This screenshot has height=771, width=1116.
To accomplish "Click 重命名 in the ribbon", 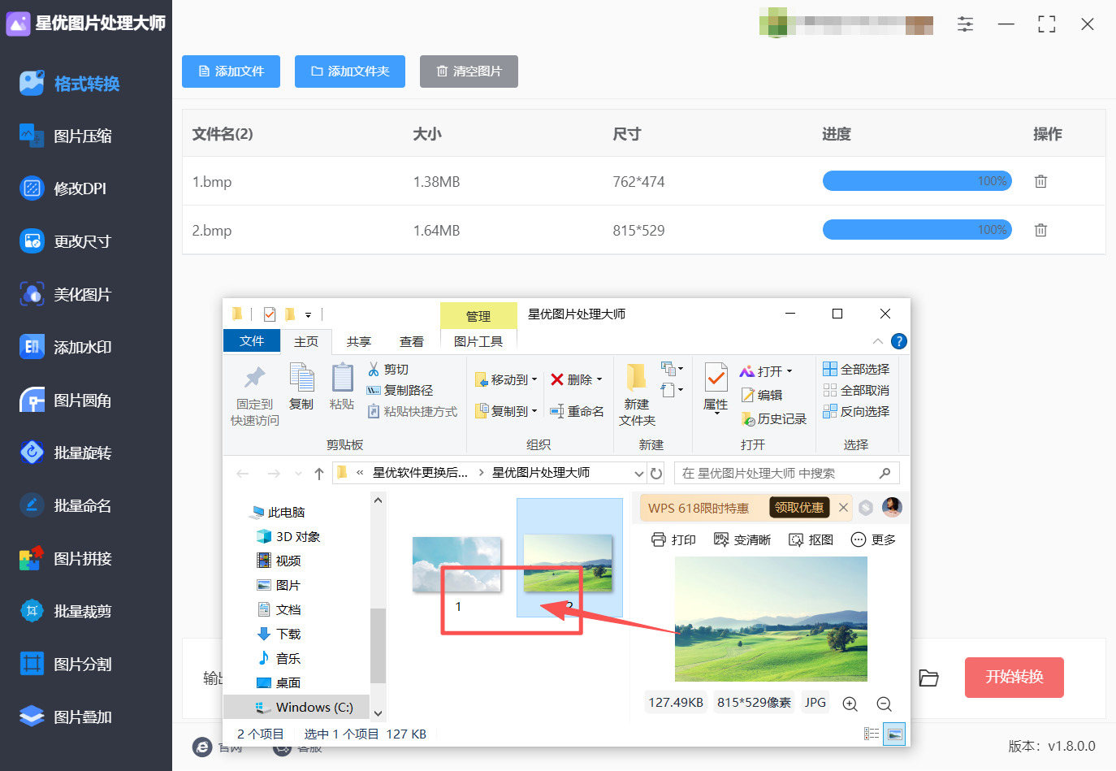I will point(577,411).
